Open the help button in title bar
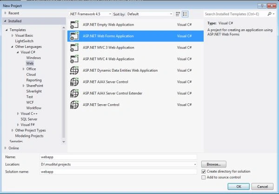The image size is (279, 194). click(x=262, y=6)
